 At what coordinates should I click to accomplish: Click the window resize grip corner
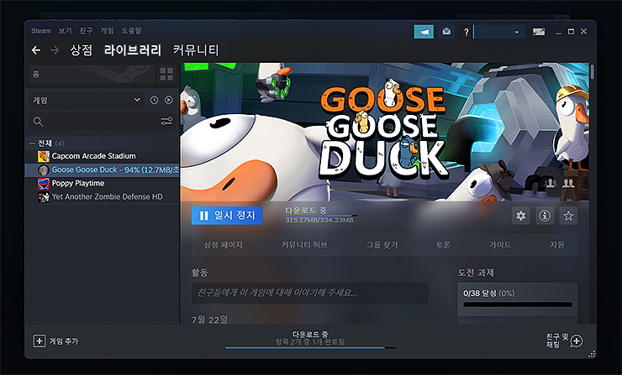[592, 354]
